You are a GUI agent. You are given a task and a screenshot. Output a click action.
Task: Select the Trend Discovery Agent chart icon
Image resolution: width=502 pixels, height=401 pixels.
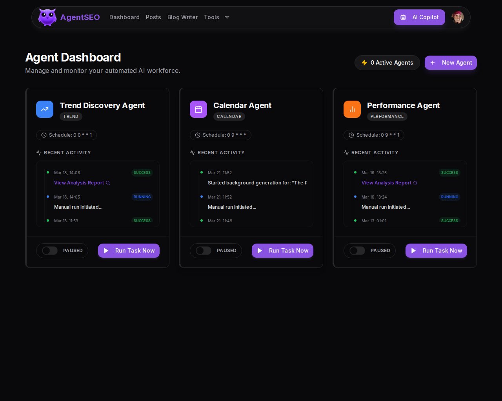coord(44,109)
